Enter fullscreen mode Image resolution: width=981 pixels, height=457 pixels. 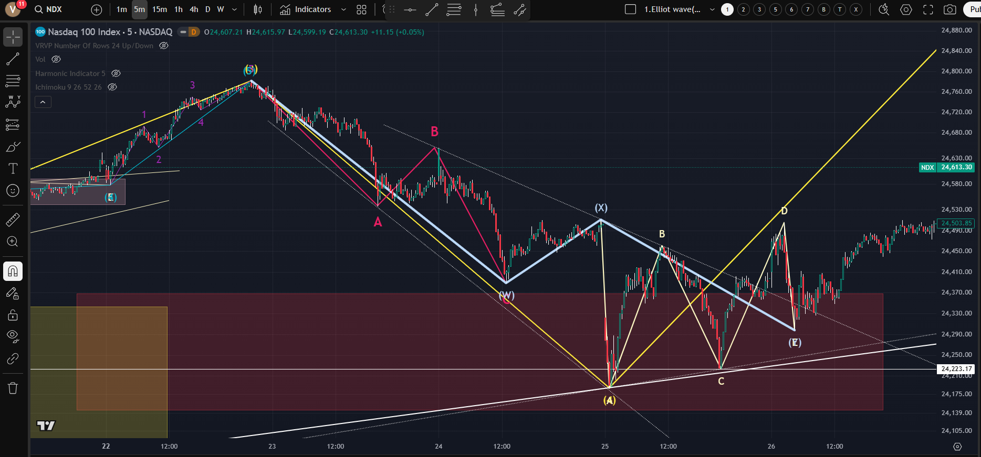tap(928, 9)
